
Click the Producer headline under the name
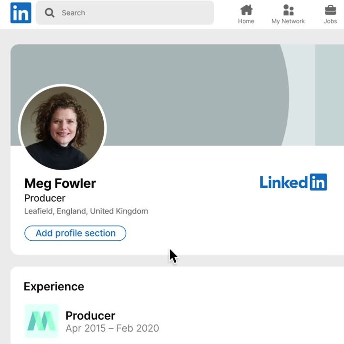(45, 198)
